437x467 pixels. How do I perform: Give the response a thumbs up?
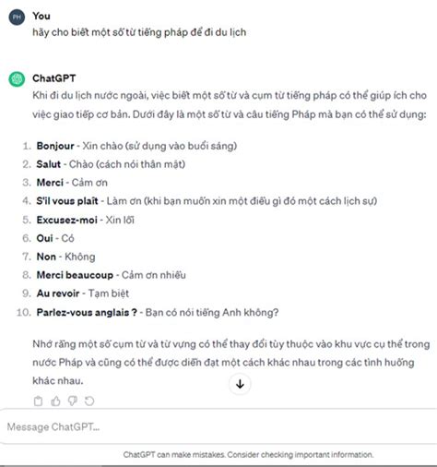tap(55, 401)
